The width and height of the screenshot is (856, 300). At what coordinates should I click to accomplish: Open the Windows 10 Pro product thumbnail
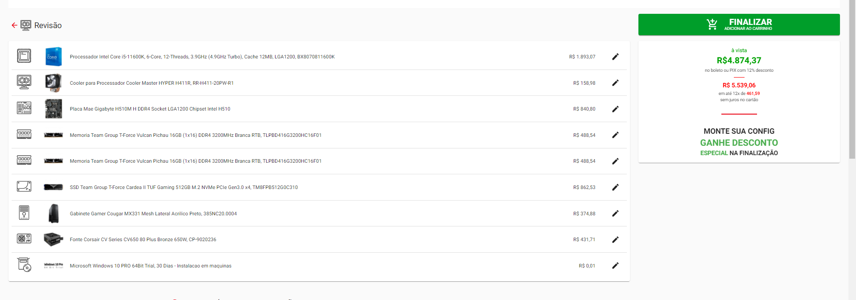pos(53,266)
